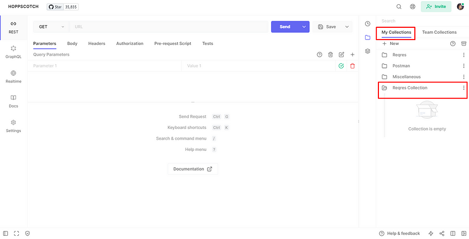The width and height of the screenshot is (469, 239).
Task: Open the GraphQL section
Action: pyautogui.click(x=13, y=52)
